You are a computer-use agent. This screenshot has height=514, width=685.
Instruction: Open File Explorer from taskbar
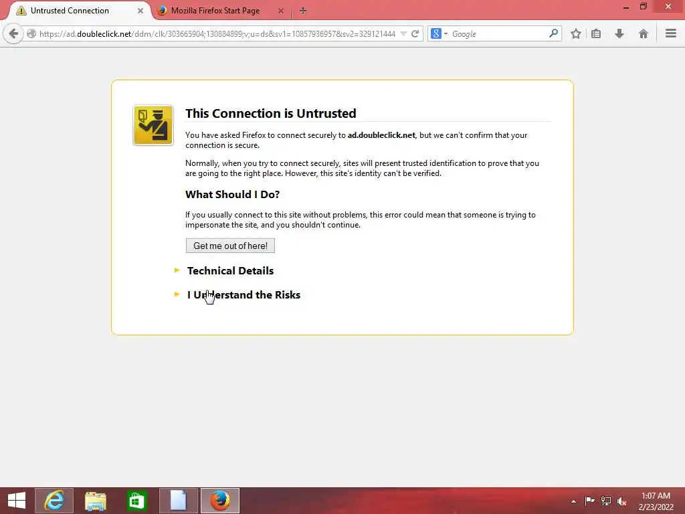pos(96,501)
